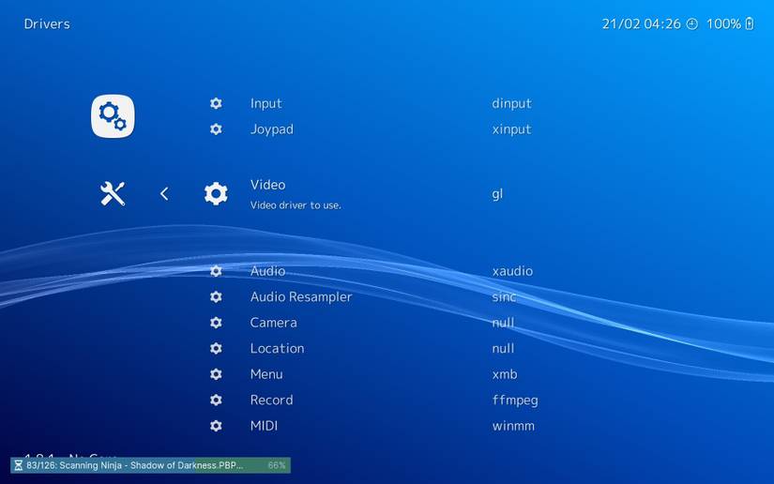This screenshot has width=774, height=484.
Task: Change the winmm MIDI value
Action: (513, 426)
